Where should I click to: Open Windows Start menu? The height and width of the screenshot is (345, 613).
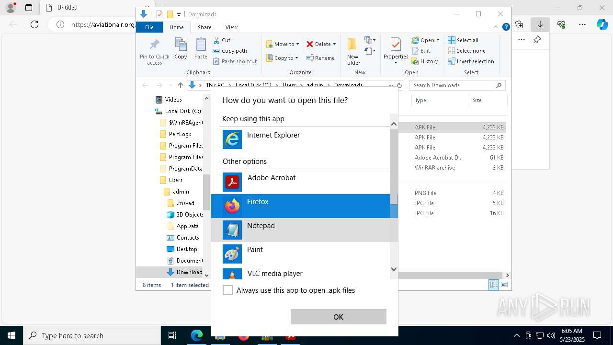11,335
